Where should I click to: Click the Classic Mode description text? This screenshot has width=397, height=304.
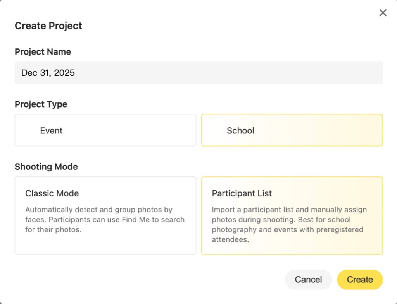(x=105, y=220)
